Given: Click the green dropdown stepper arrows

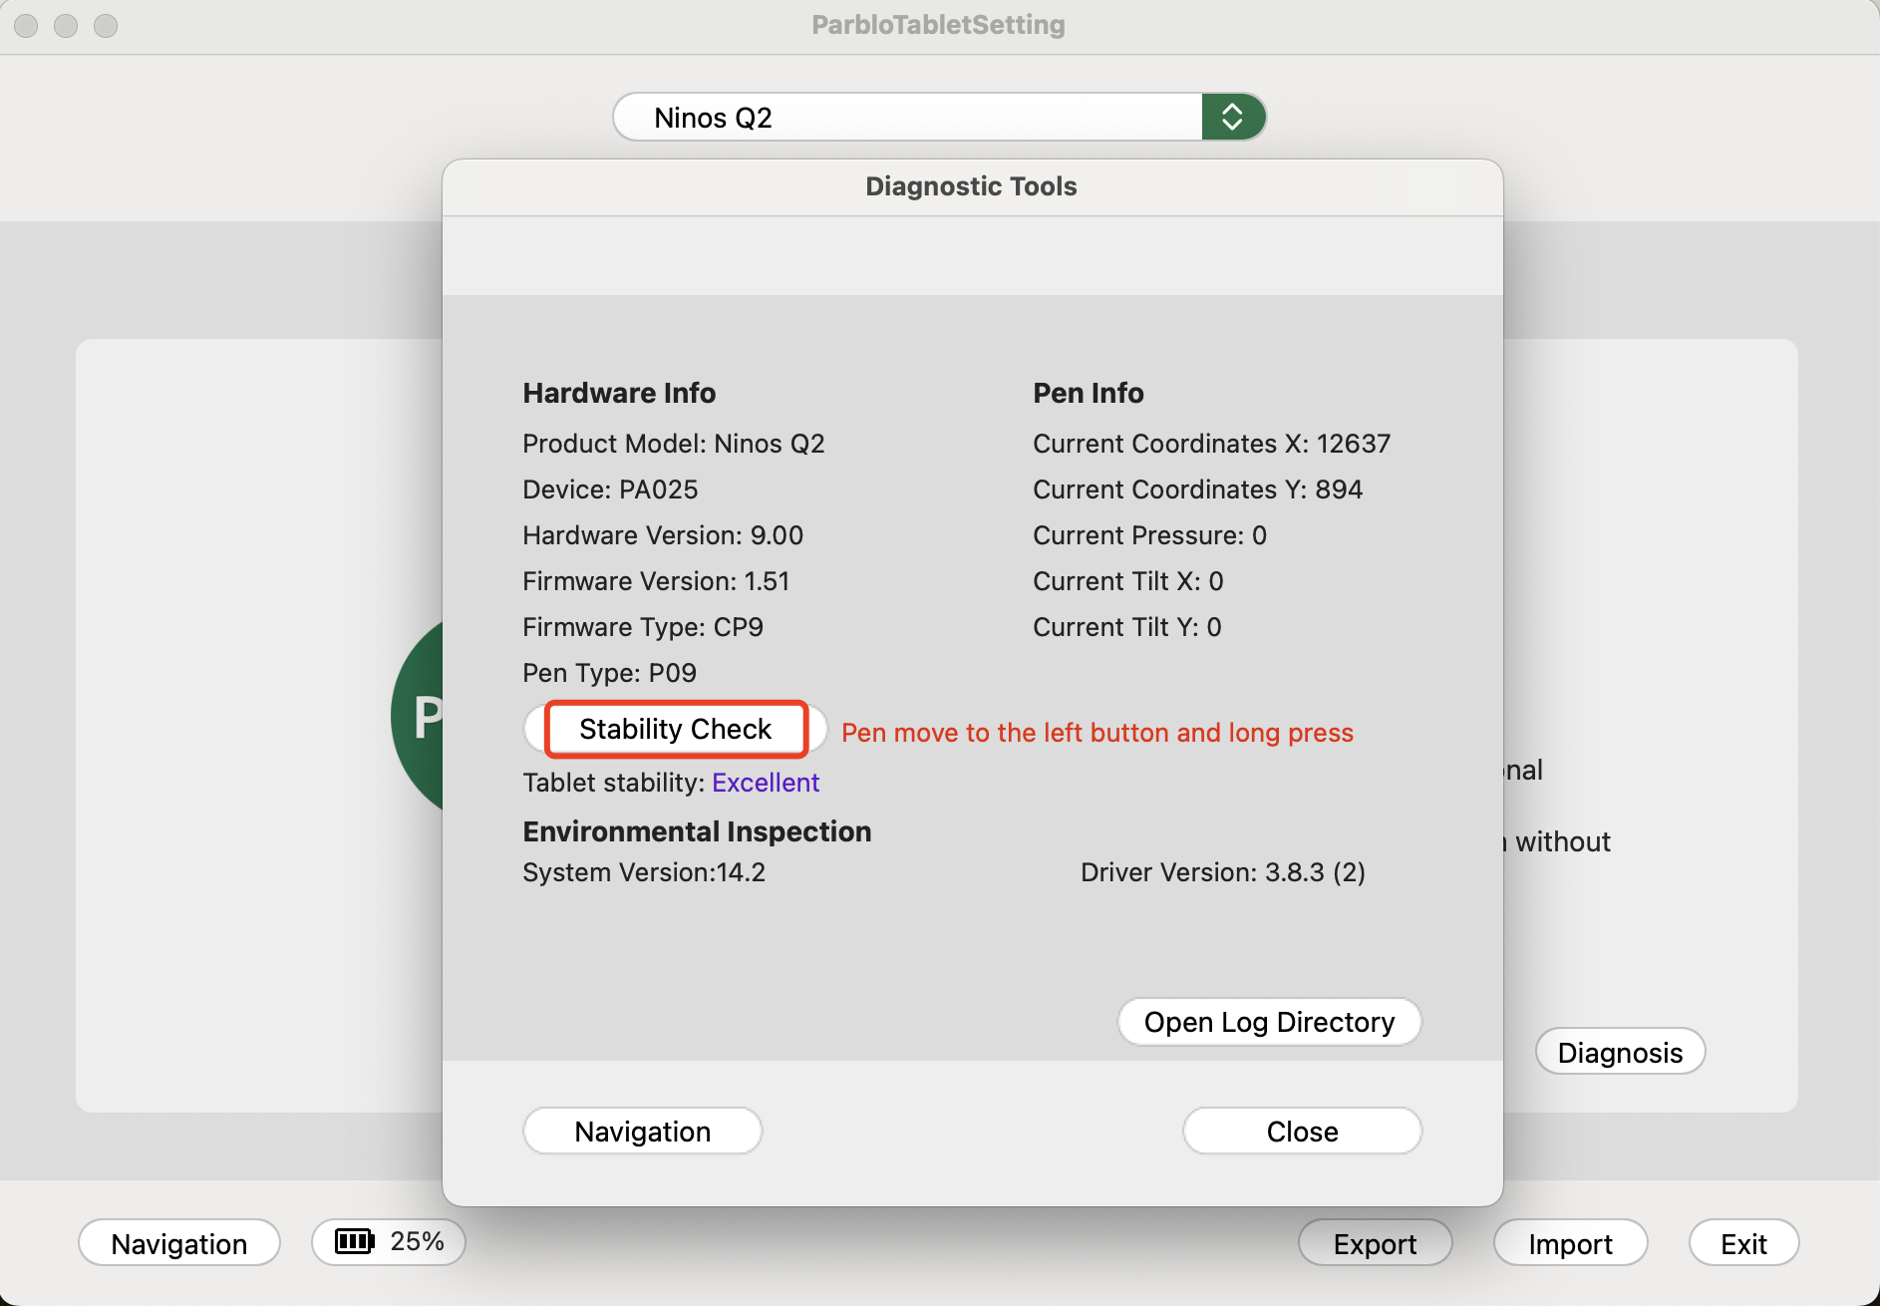Looking at the screenshot, I should [x=1233, y=118].
